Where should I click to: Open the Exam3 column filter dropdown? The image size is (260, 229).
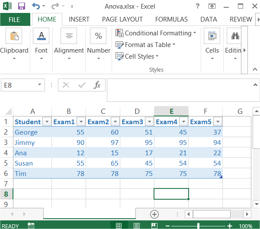pyautogui.click(x=149, y=122)
